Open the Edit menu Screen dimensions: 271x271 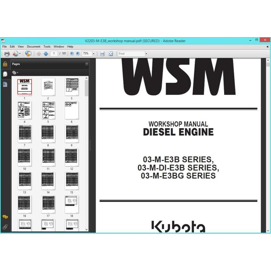point(12,46)
